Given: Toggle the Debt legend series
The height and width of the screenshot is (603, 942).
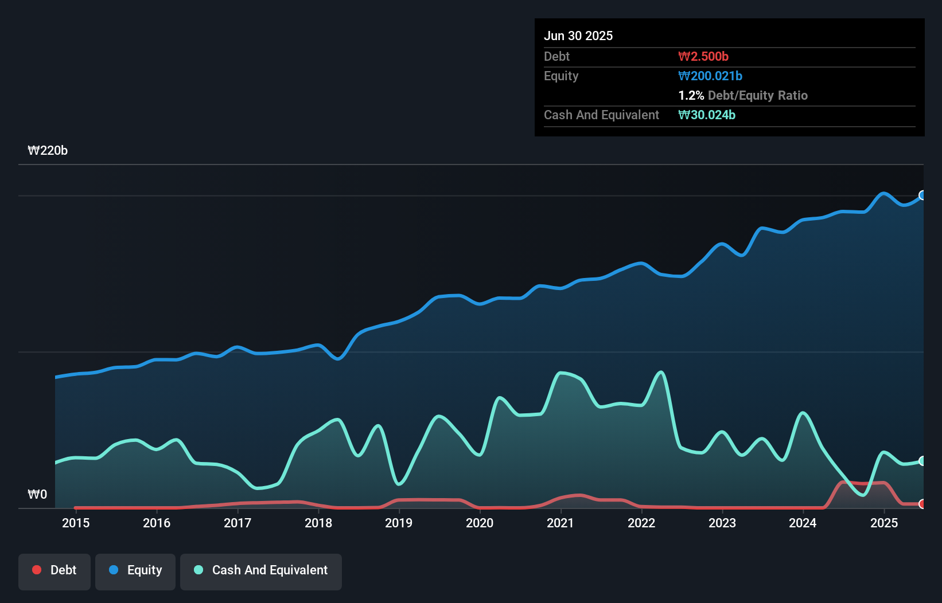Looking at the screenshot, I should pyautogui.click(x=55, y=570).
